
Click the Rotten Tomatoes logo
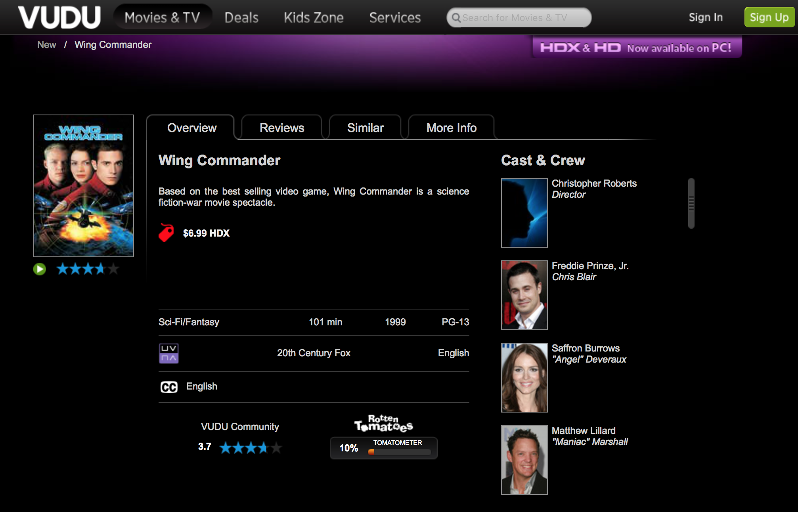coord(383,424)
